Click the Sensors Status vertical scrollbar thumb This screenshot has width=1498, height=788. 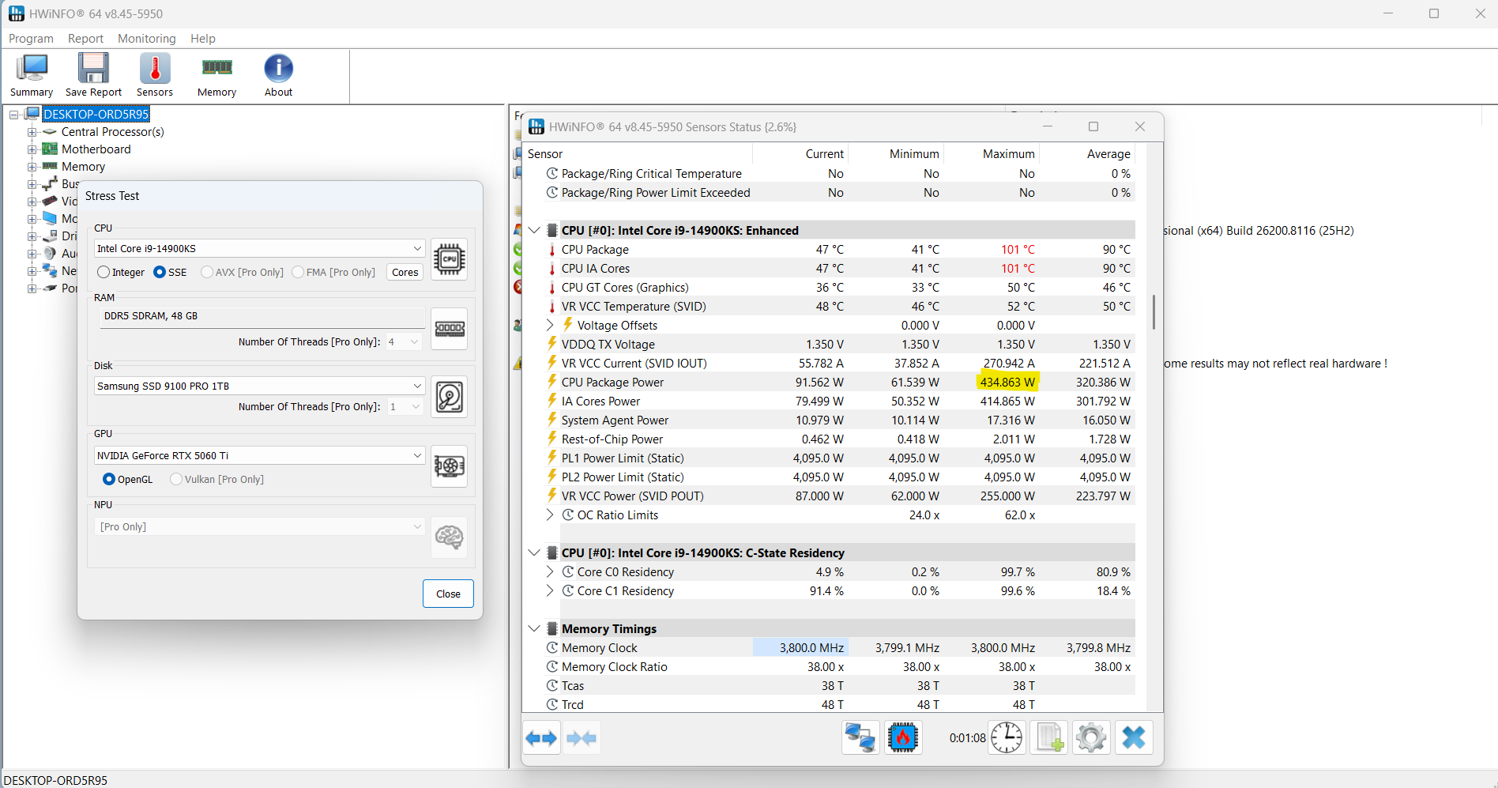(x=1154, y=312)
